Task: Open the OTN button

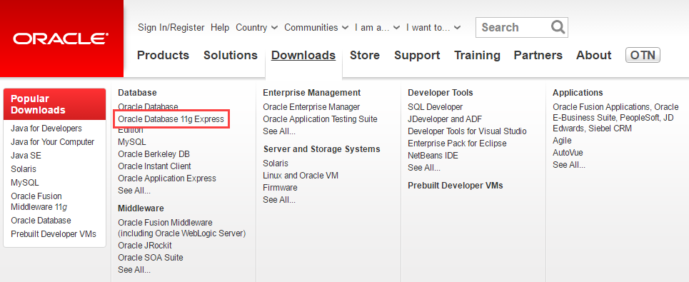Action: [x=643, y=56]
